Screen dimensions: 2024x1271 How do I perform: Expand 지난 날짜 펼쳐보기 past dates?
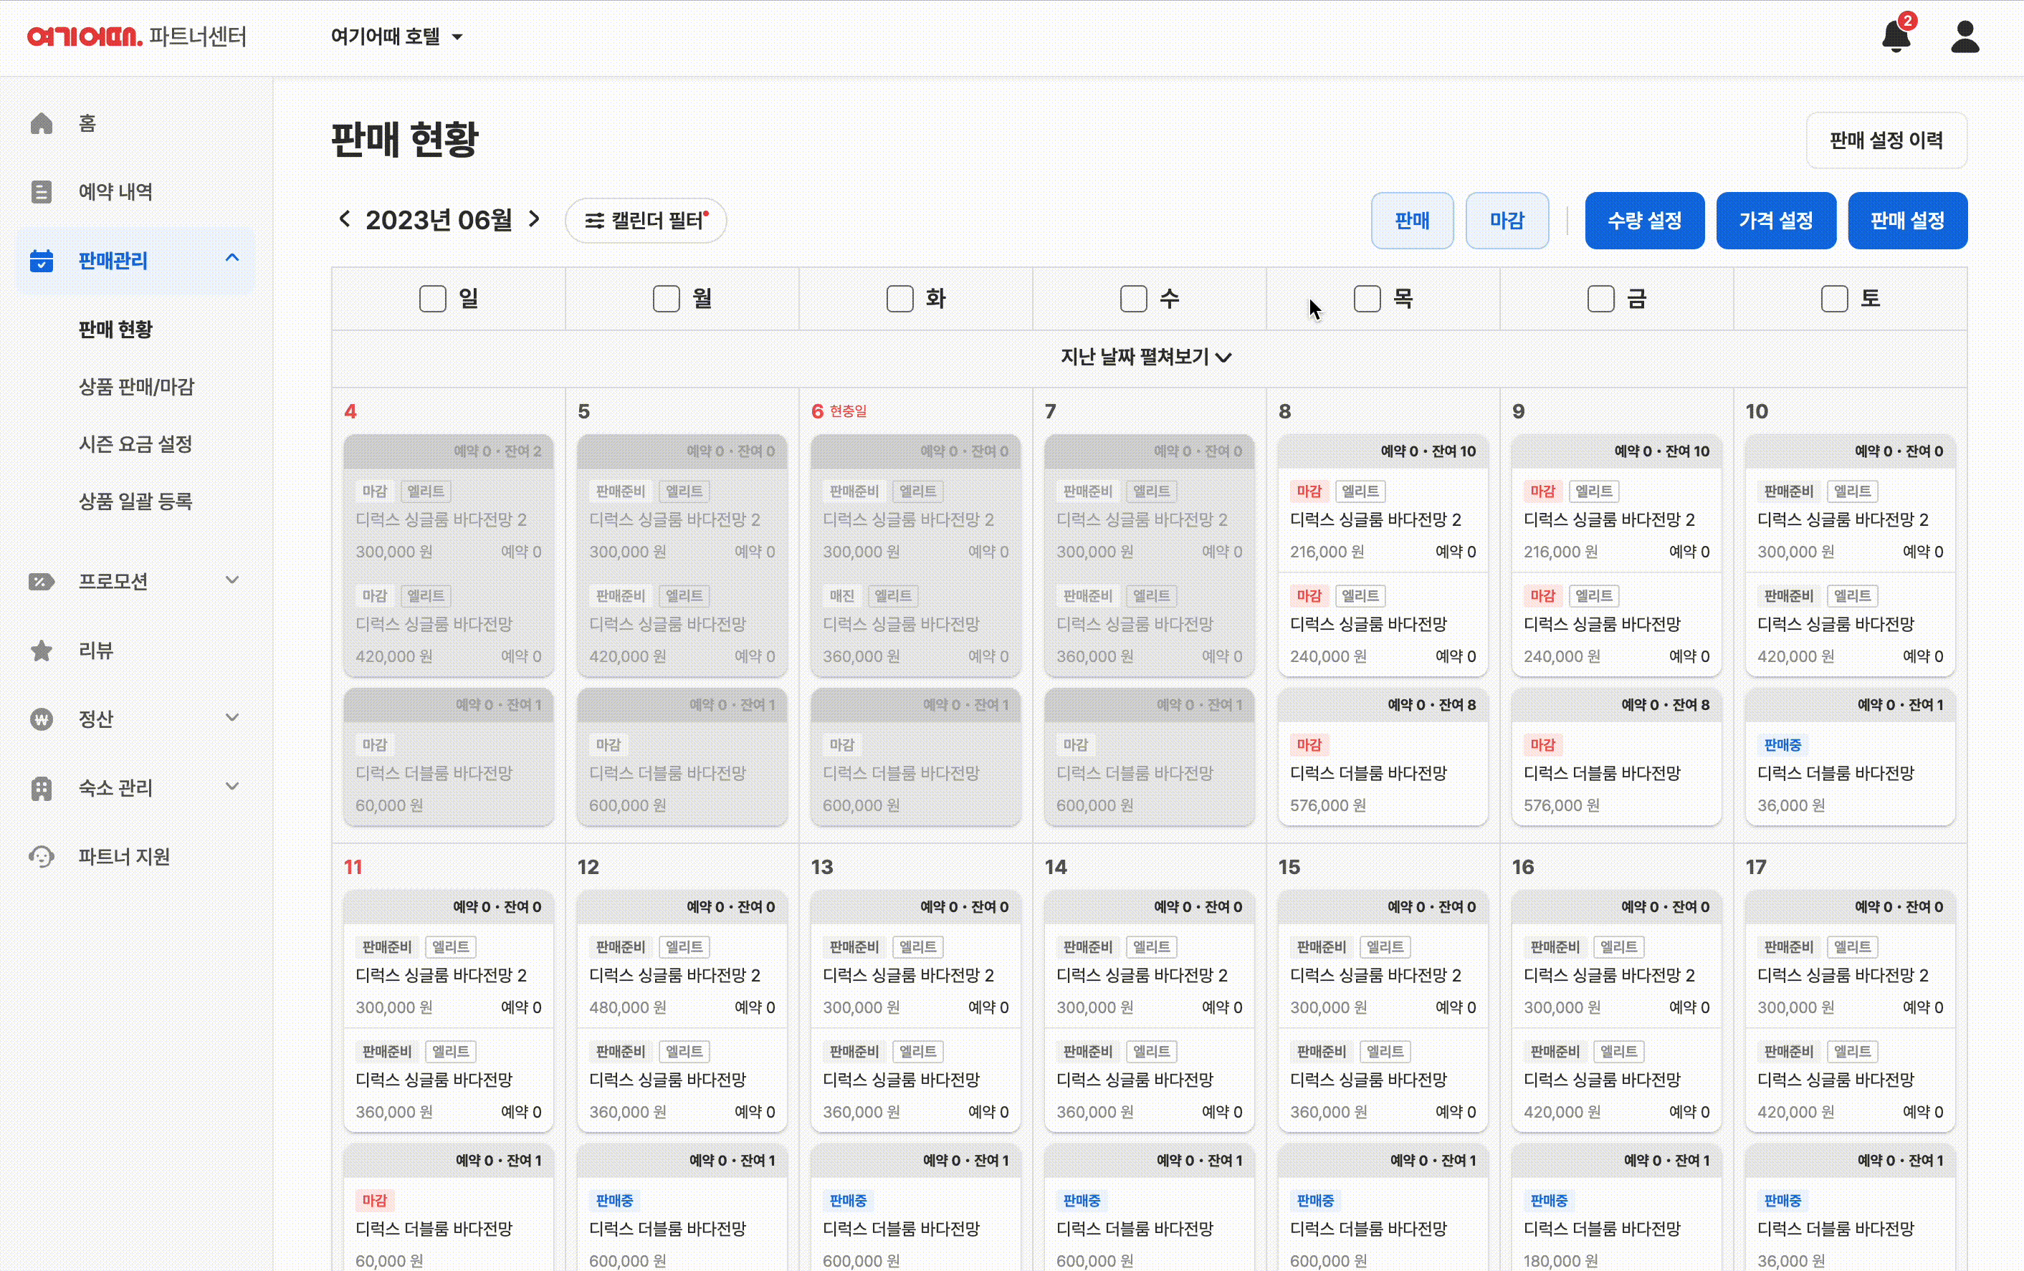[x=1147, y=357]
